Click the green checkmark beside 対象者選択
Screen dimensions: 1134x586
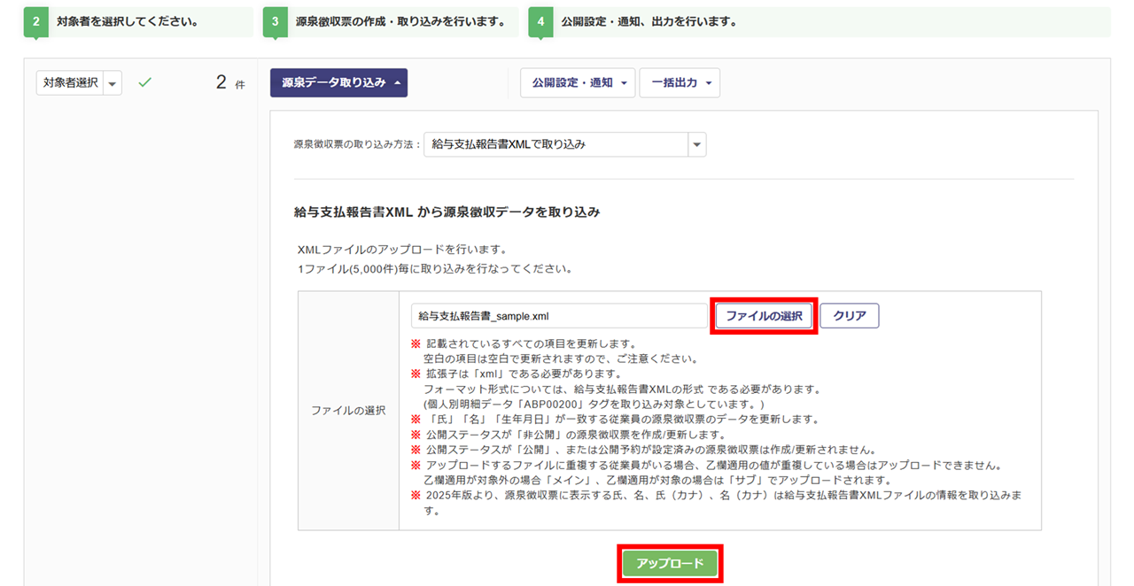point(145,82)
